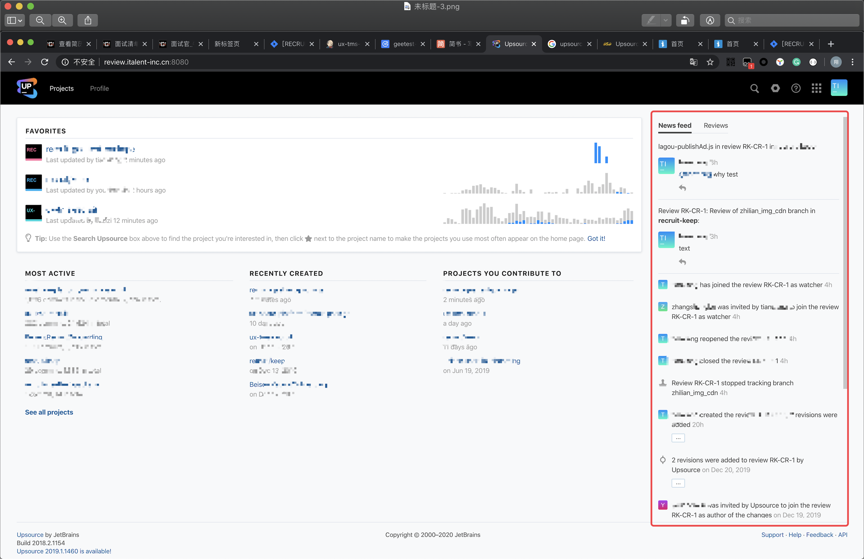Click the Chrome address bar URL
The width and height of the screenshot is (864, 559).
click(x=146, y=62)
